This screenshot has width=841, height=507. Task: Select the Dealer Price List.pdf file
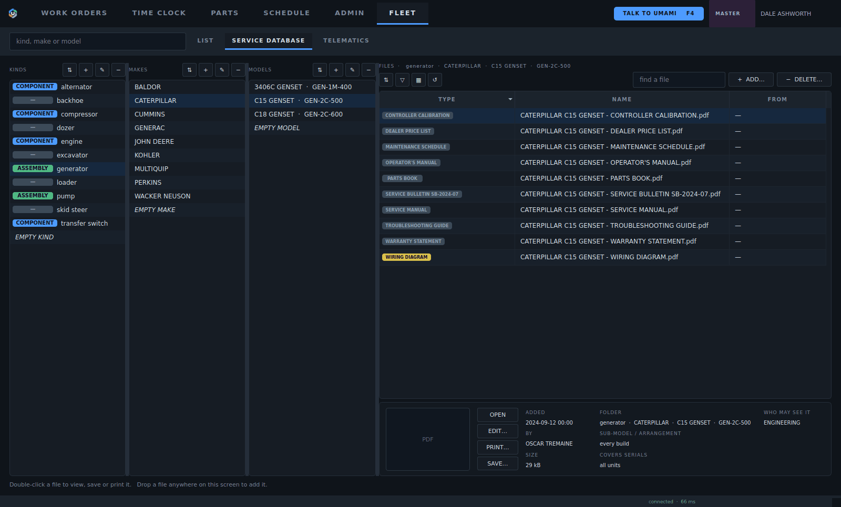(602, 131)
